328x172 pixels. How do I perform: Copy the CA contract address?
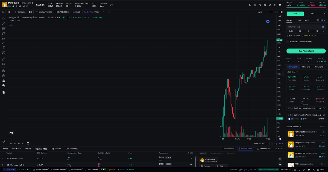306,108
